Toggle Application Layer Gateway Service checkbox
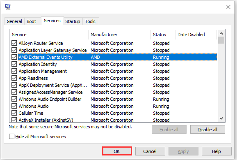This screenshot has width=237, height=160. [x=14, y=50]
